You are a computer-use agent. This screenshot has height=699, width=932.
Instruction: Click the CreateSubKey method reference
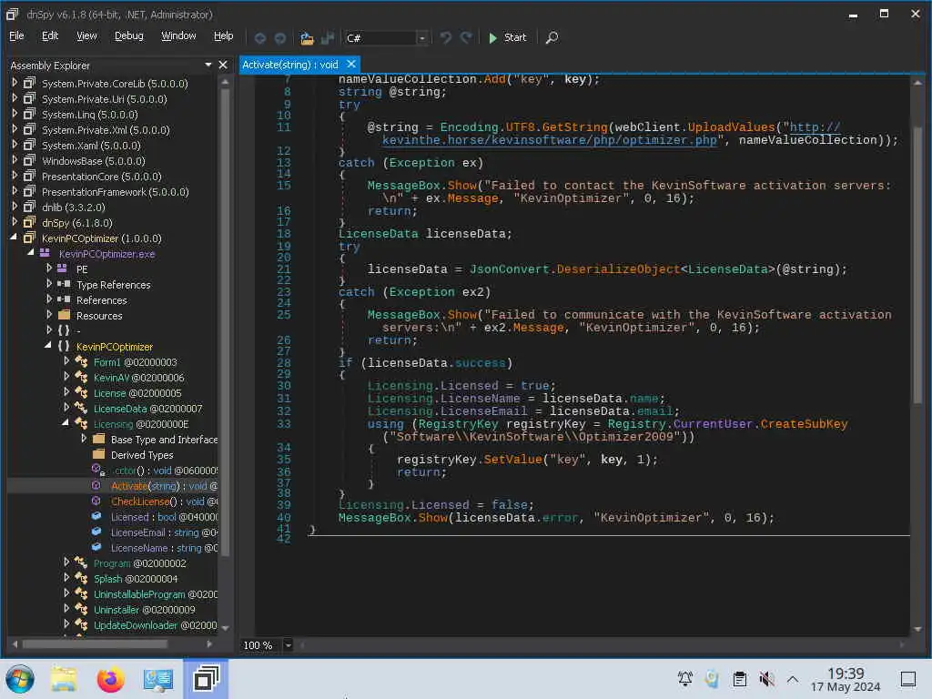[x=804, y=424]
